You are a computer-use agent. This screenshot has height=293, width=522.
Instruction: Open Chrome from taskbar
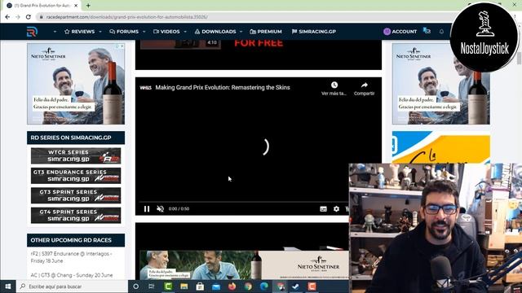point(248,286)
